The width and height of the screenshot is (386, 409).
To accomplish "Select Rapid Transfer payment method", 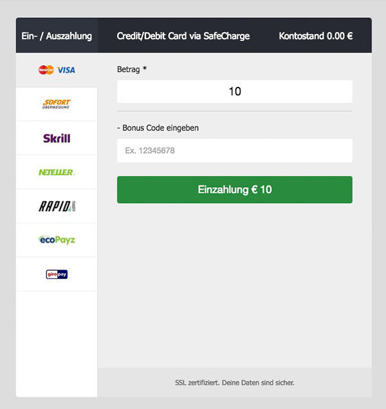I will click(x=57, y=206).
